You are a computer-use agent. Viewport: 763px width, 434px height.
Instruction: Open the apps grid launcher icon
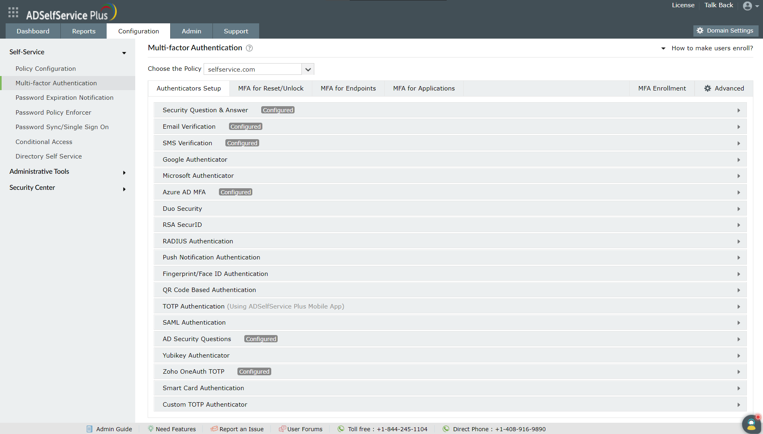pyautogui.click(x=13, y=12)
